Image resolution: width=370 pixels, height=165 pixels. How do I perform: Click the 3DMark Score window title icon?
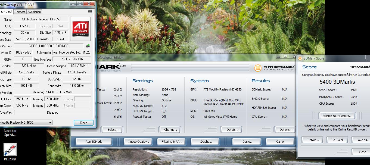300,58
